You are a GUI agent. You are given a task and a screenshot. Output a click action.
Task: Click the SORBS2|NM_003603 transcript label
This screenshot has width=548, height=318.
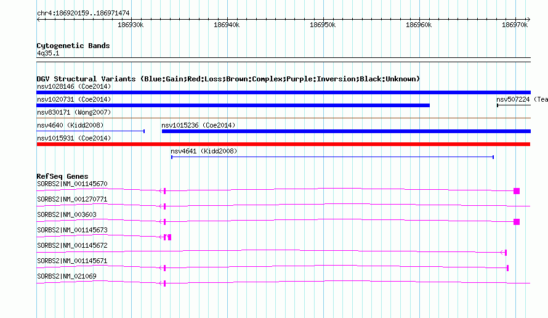(x=66, y=214)
